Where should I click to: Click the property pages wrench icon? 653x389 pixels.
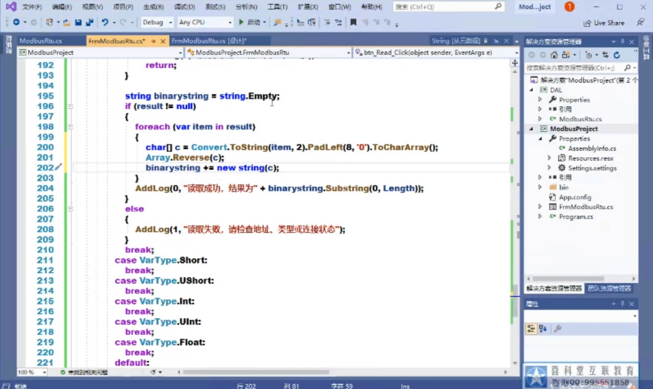click(558, 329)
